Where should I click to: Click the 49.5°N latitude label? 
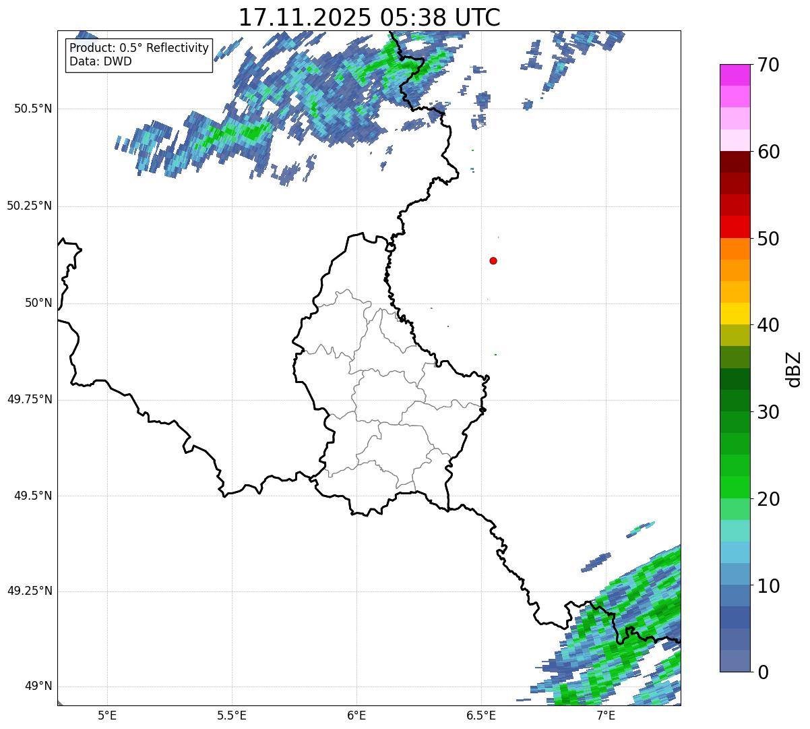coord(34,496)
